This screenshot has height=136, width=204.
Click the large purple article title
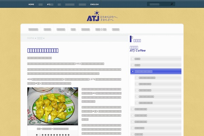coord(43,50)
